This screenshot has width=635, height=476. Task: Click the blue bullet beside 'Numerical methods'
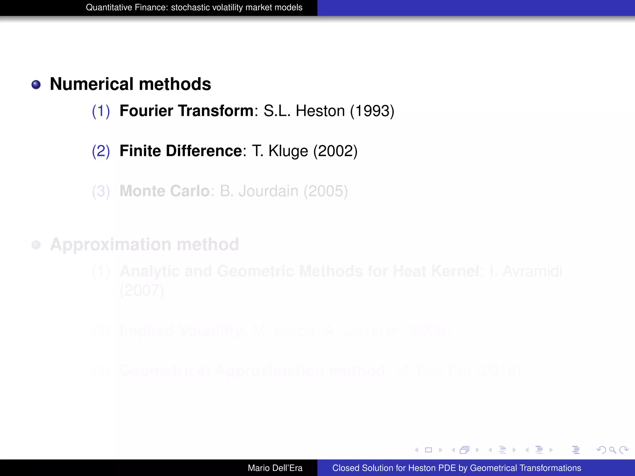click(36, 85)
